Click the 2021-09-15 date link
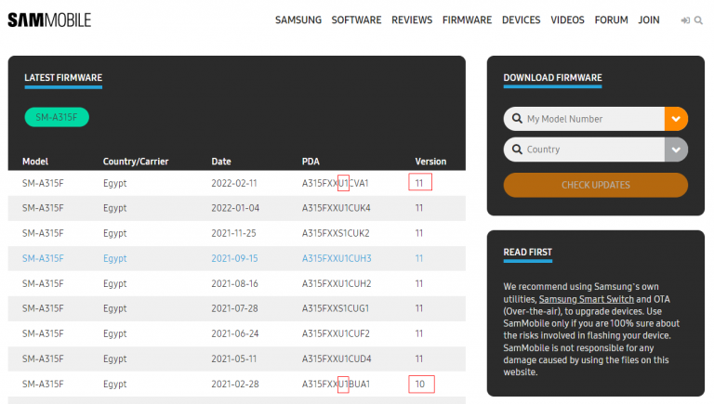The height and width of the screenshot is (404, 714). pyautogui.click(x=234, y=258)
